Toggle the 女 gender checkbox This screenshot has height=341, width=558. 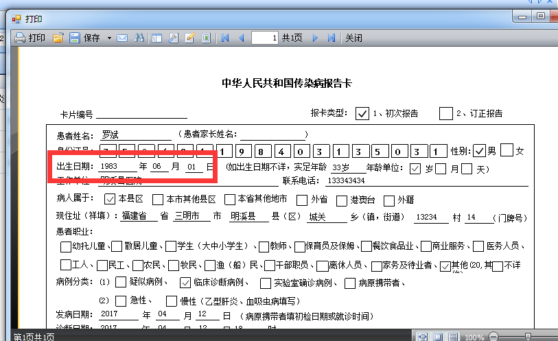(x=507, y=150)
